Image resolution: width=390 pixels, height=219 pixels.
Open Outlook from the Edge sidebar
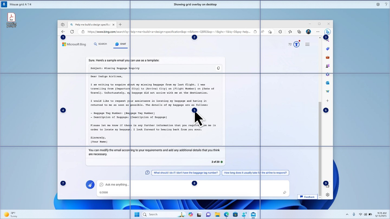point(327,83)
